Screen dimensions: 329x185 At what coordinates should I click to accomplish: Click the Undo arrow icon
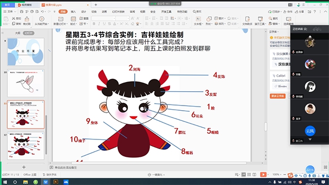tap(42, 11)
